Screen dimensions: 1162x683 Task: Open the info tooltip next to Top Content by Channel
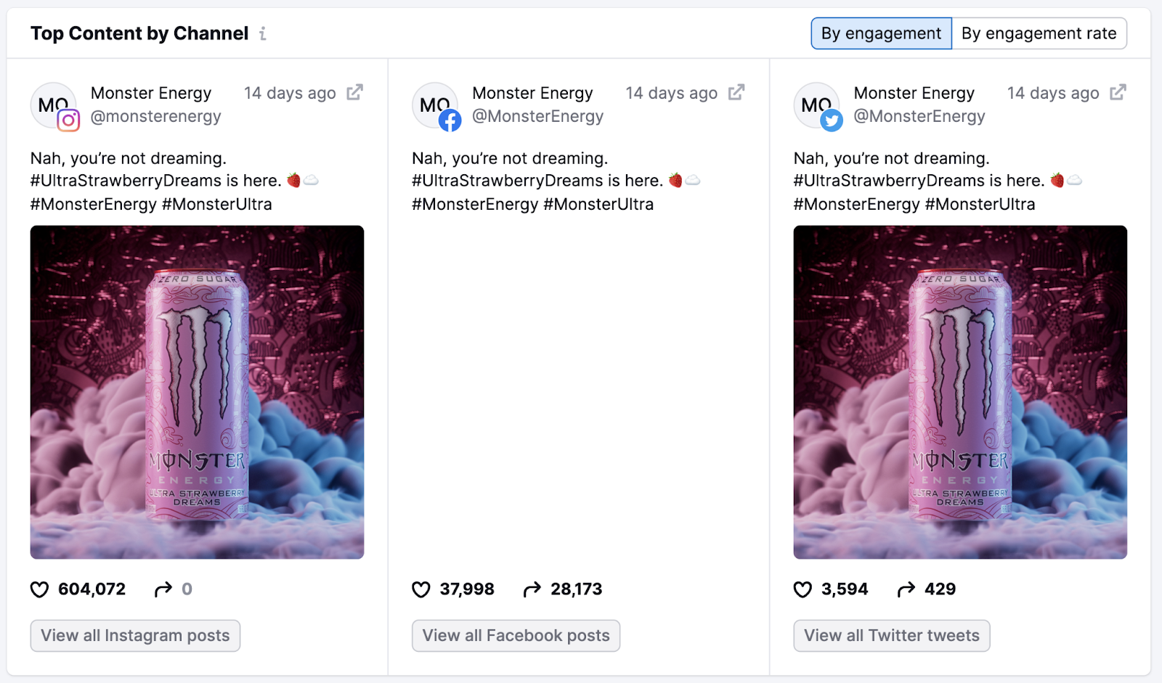(262, 33)
